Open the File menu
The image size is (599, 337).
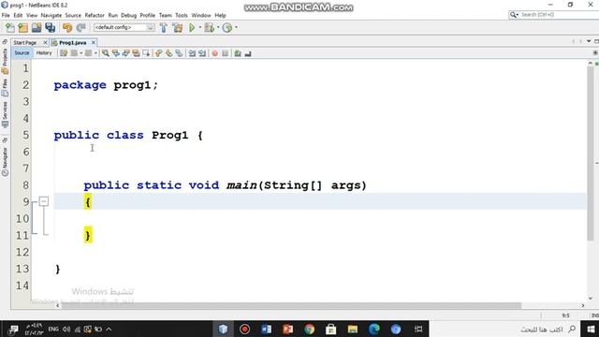pos(6,15)
